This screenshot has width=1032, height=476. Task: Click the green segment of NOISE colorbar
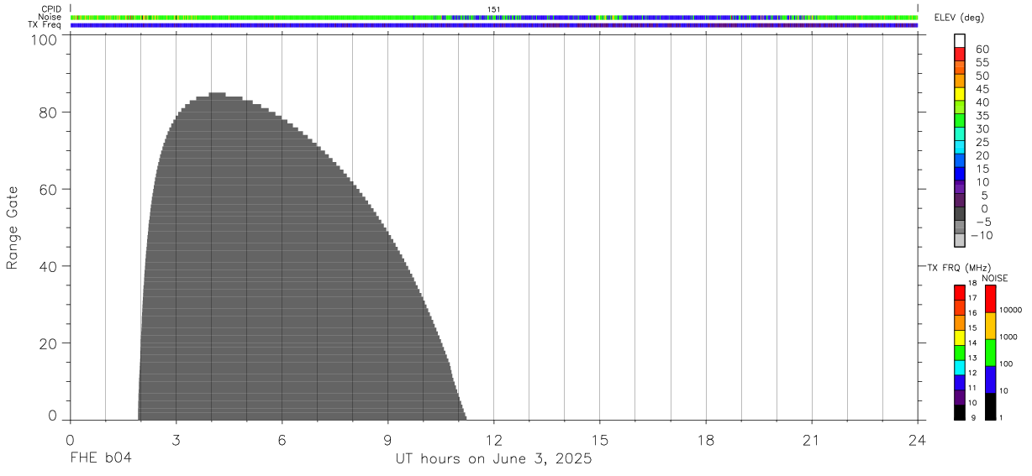990,353
